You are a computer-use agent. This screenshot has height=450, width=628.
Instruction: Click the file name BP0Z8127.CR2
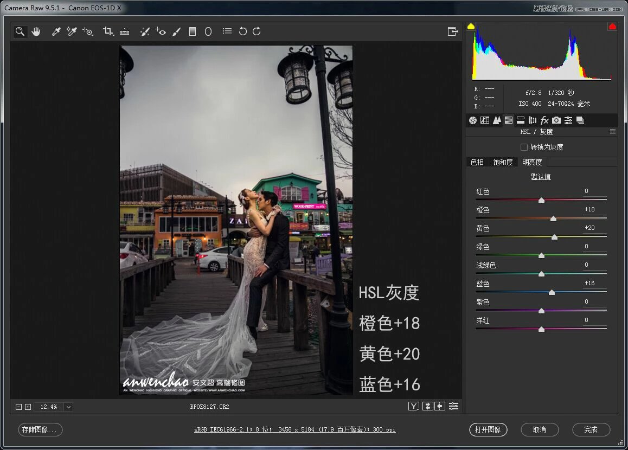click(209, 407)
